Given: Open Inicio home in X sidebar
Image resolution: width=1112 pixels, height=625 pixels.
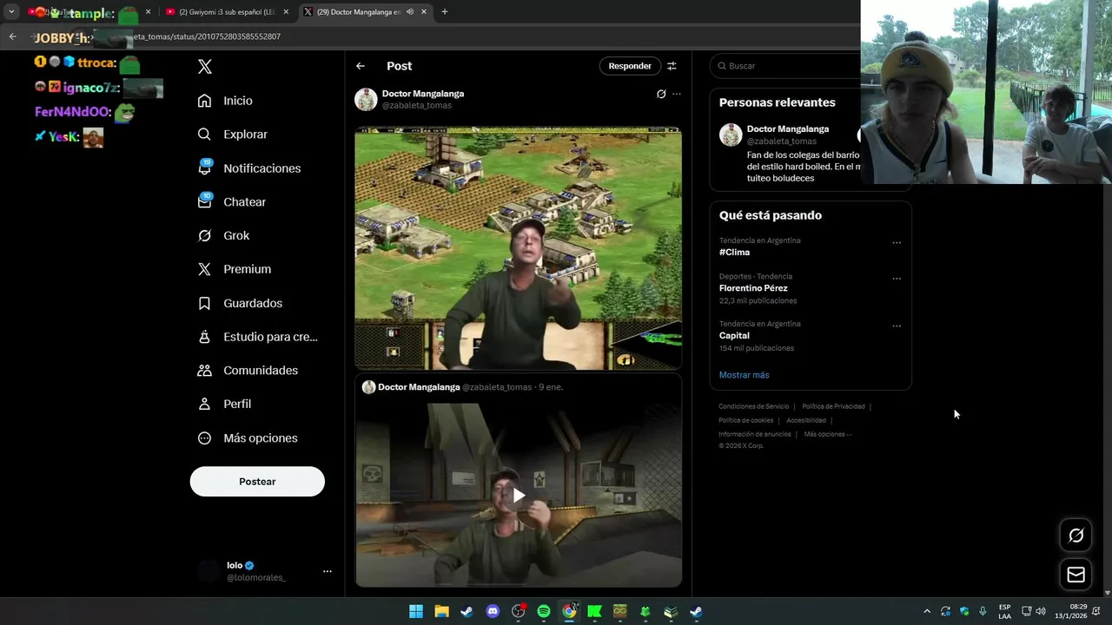Looking at the screenshot, I should [x=225, y=101].
